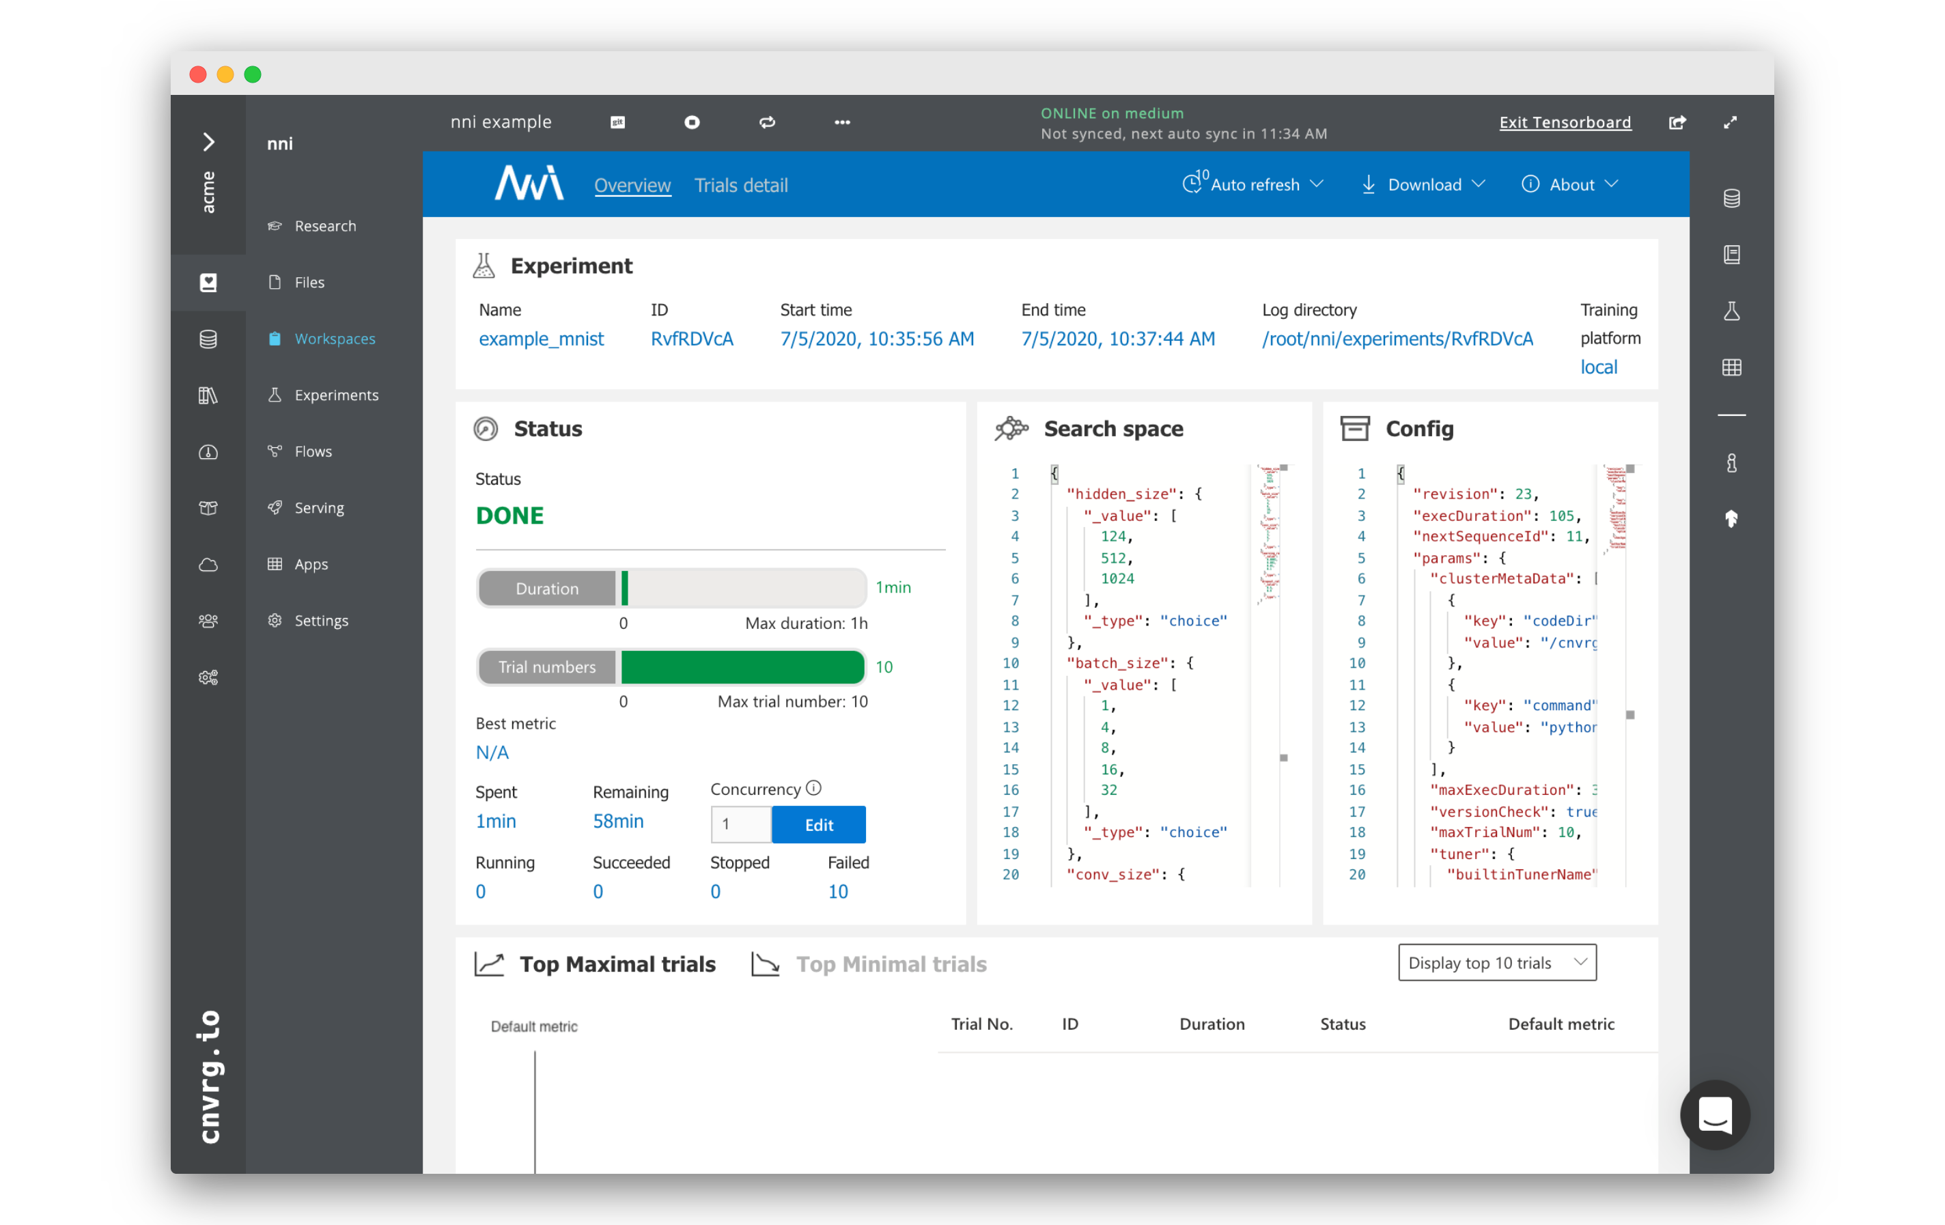Click the team members icon in left rail

click(208, 621)
